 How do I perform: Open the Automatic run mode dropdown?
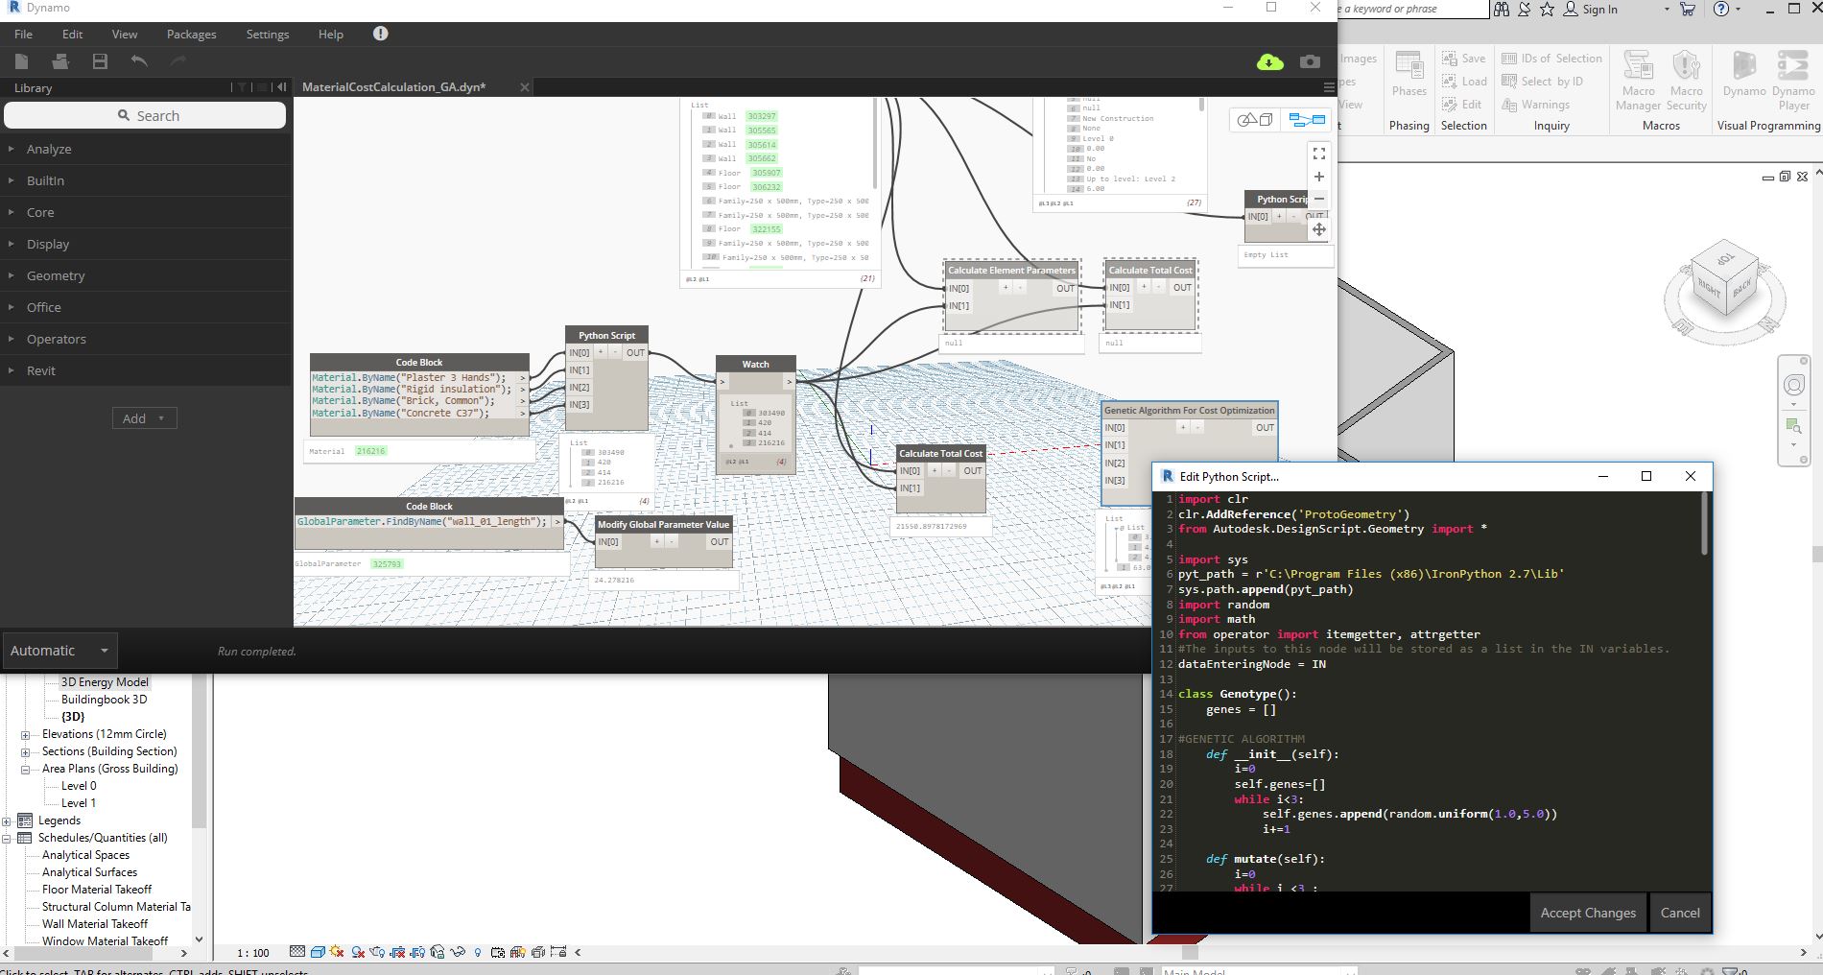click(59, 651)
